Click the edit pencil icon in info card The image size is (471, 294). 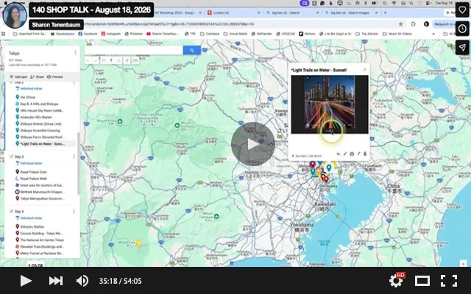pos(345,154)
